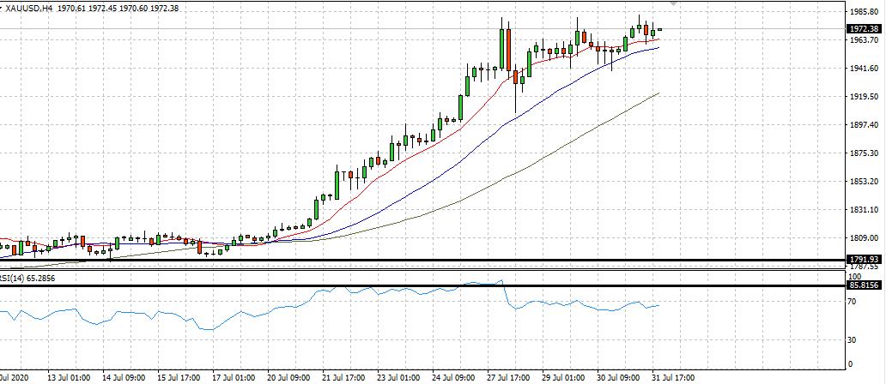Click the chart shift triangle marker at top
This screenshot has height=384, width=886.
(x=674, y=3)
